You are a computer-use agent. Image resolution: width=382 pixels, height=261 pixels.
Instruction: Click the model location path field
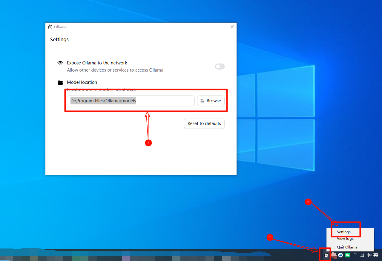[131, 101]
